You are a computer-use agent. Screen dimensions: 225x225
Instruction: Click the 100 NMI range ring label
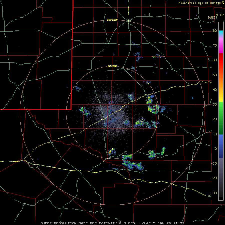pos(112,20)
